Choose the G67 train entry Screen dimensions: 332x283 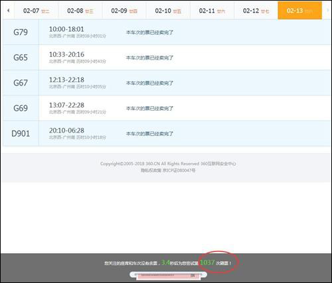pos(167,83)
